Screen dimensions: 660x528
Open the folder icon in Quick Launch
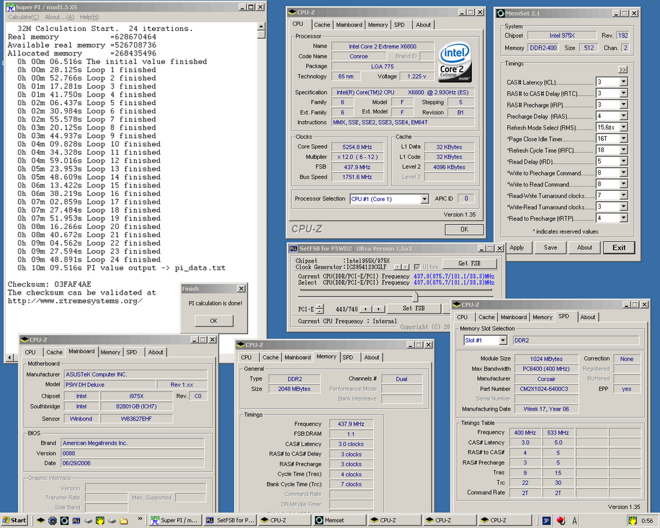pos(123,520)
